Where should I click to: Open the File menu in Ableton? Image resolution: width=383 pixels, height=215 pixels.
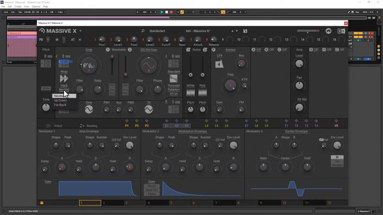3,7
